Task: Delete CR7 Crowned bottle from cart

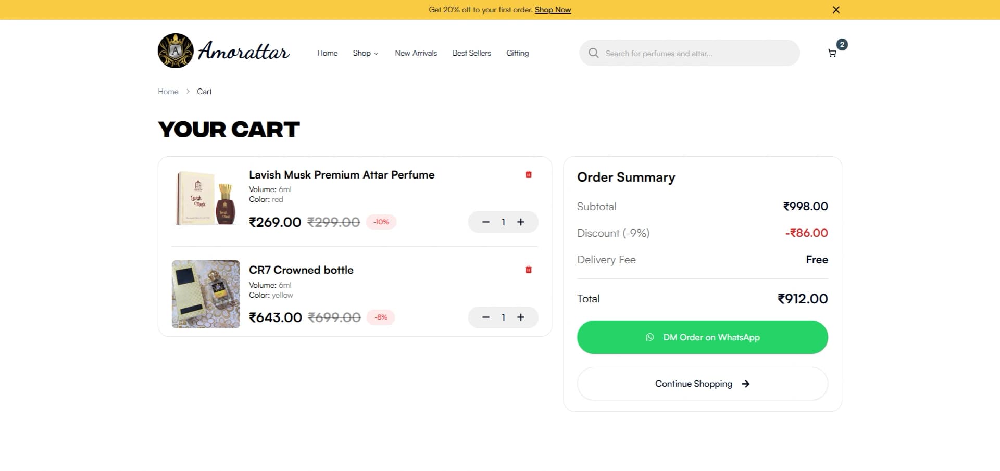Action: click(x=528, y=270)
